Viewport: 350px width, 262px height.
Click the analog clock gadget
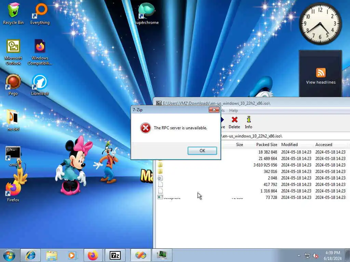click(x=320, y=24)
